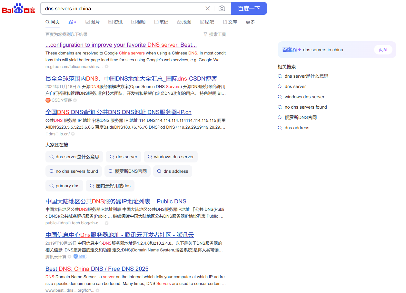This screenshot has width=406, height=293.
Task: Click the text 百度为您找到以下结果
Action: (66, 34)
